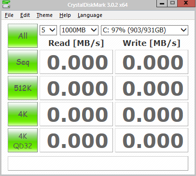Open the 1000MB test size dropdown
This screenshot has height=176, width=196.
79,30
